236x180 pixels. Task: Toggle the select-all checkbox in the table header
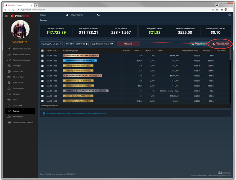click(42, 50)
